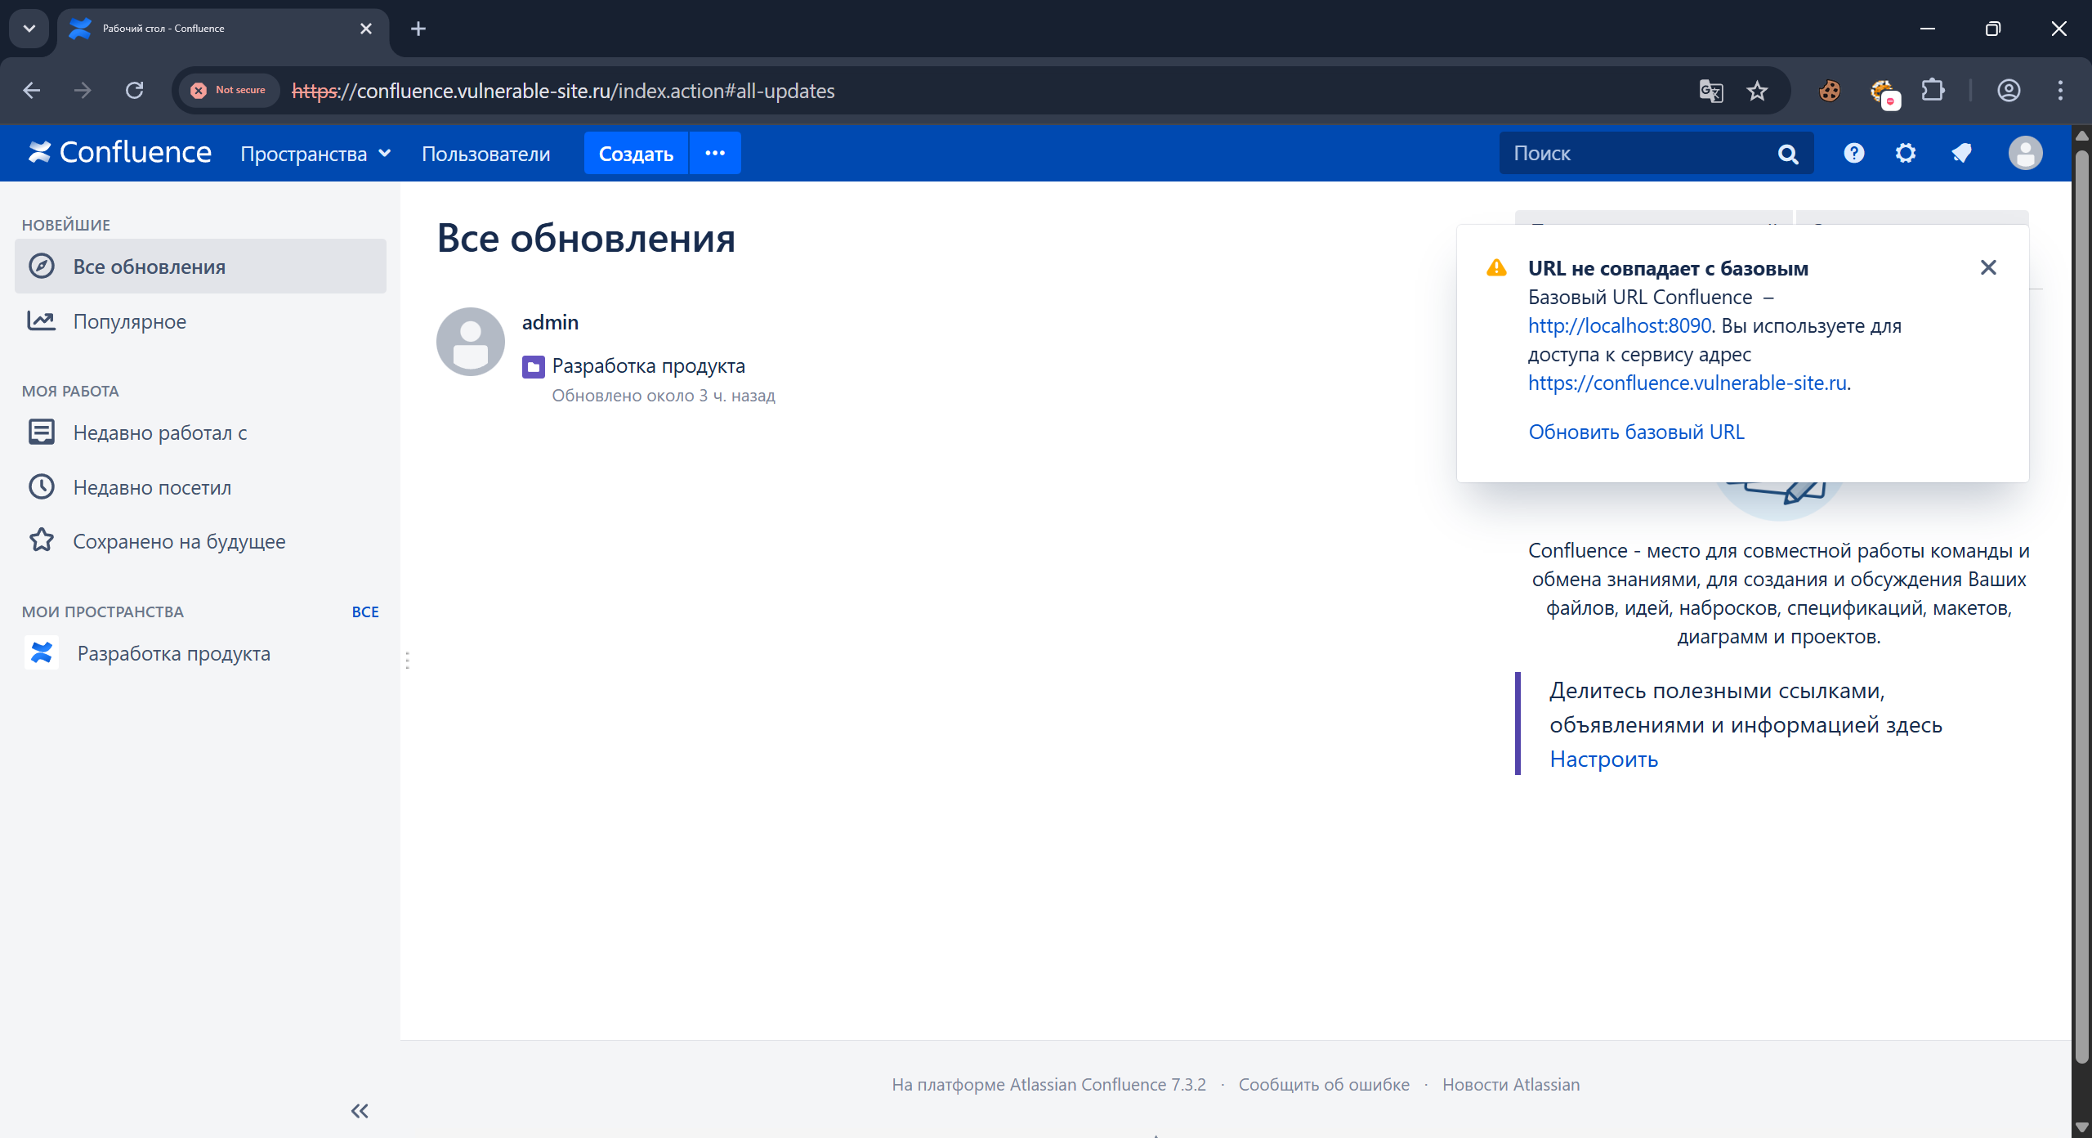Open the user profile avatar menu
The image size is (2092, 1138).
pyautogui.click(x=2025, y=153)
